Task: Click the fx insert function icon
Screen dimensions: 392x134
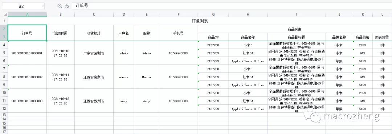Action: tap(67, 6)
